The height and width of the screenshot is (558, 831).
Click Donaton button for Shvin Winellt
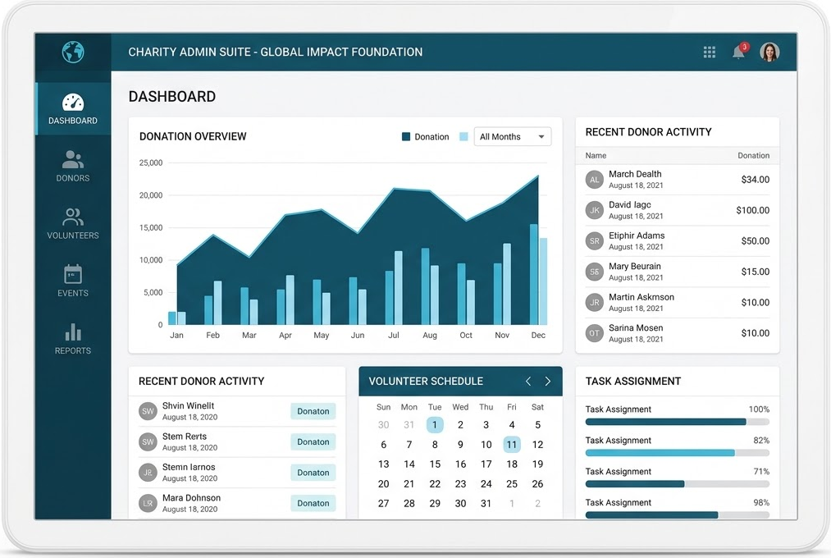tap(313, 411)
